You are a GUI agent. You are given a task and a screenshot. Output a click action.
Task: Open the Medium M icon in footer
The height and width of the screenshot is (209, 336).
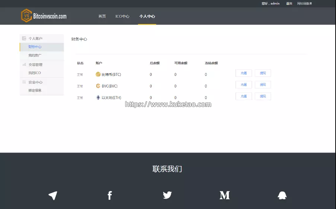[225, 195]
